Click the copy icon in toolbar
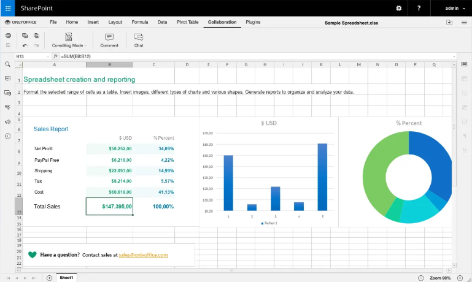This screenshot has width=472, height=282. point(25,36)
